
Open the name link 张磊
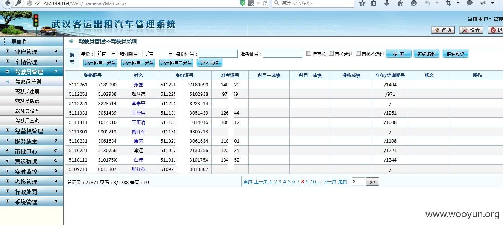[138, 85]
